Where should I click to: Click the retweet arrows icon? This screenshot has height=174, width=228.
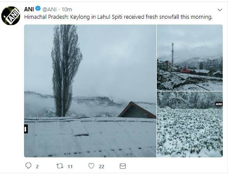[x=60, y=166]
